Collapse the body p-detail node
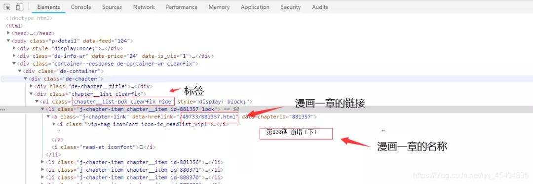Image resolution: width=533 pixels, height=184 pixels. pos(8,41)
